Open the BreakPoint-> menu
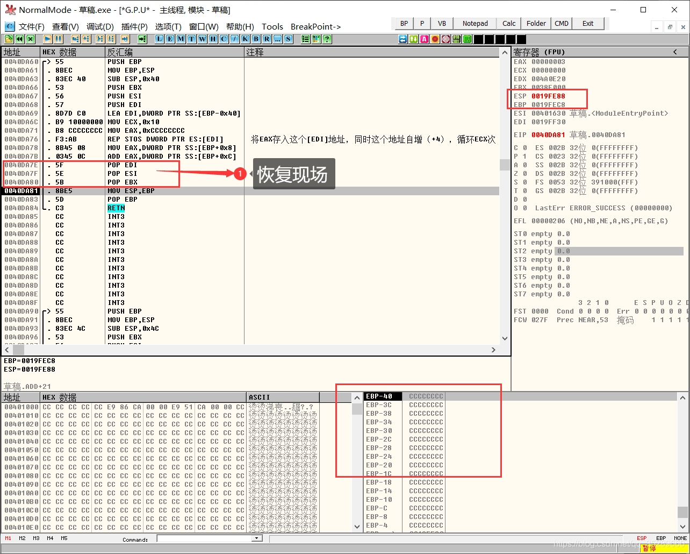The width and height of the screenshot is (690, 554). (316, 27)
